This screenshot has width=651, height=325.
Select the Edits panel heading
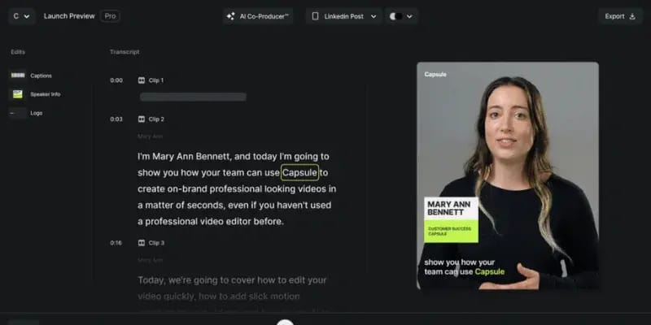[18, 52]
